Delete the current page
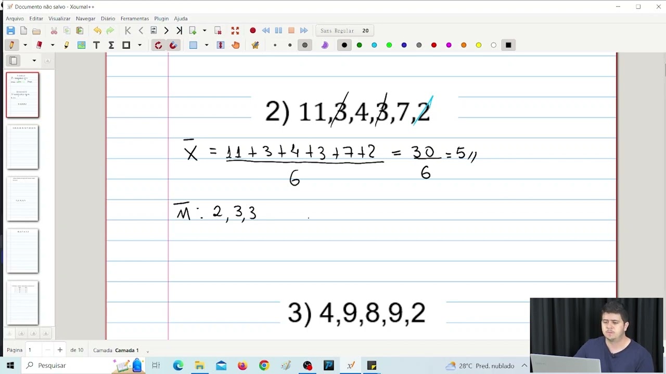The image size is (666, 374). (x=218, y=31)
